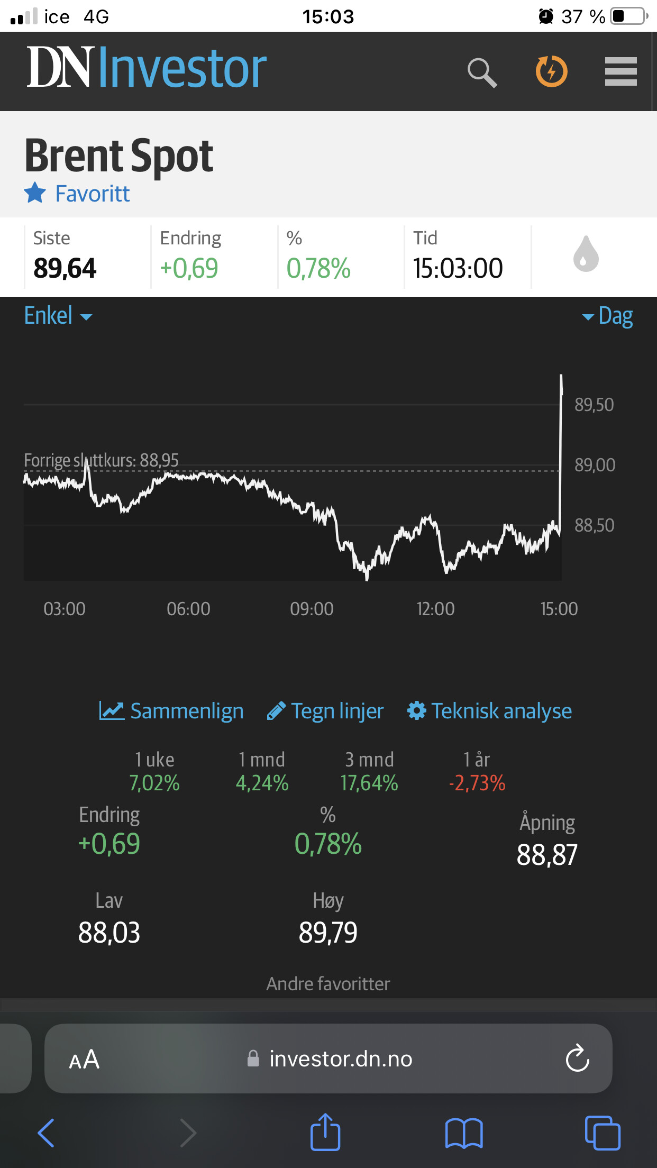Tap the Safari AA text size button

pyautogui.click(x=84, y=1059)
